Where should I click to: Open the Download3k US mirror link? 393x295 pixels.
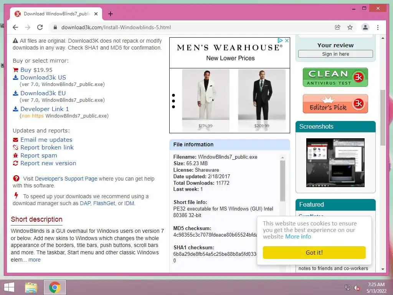(43, 78)
